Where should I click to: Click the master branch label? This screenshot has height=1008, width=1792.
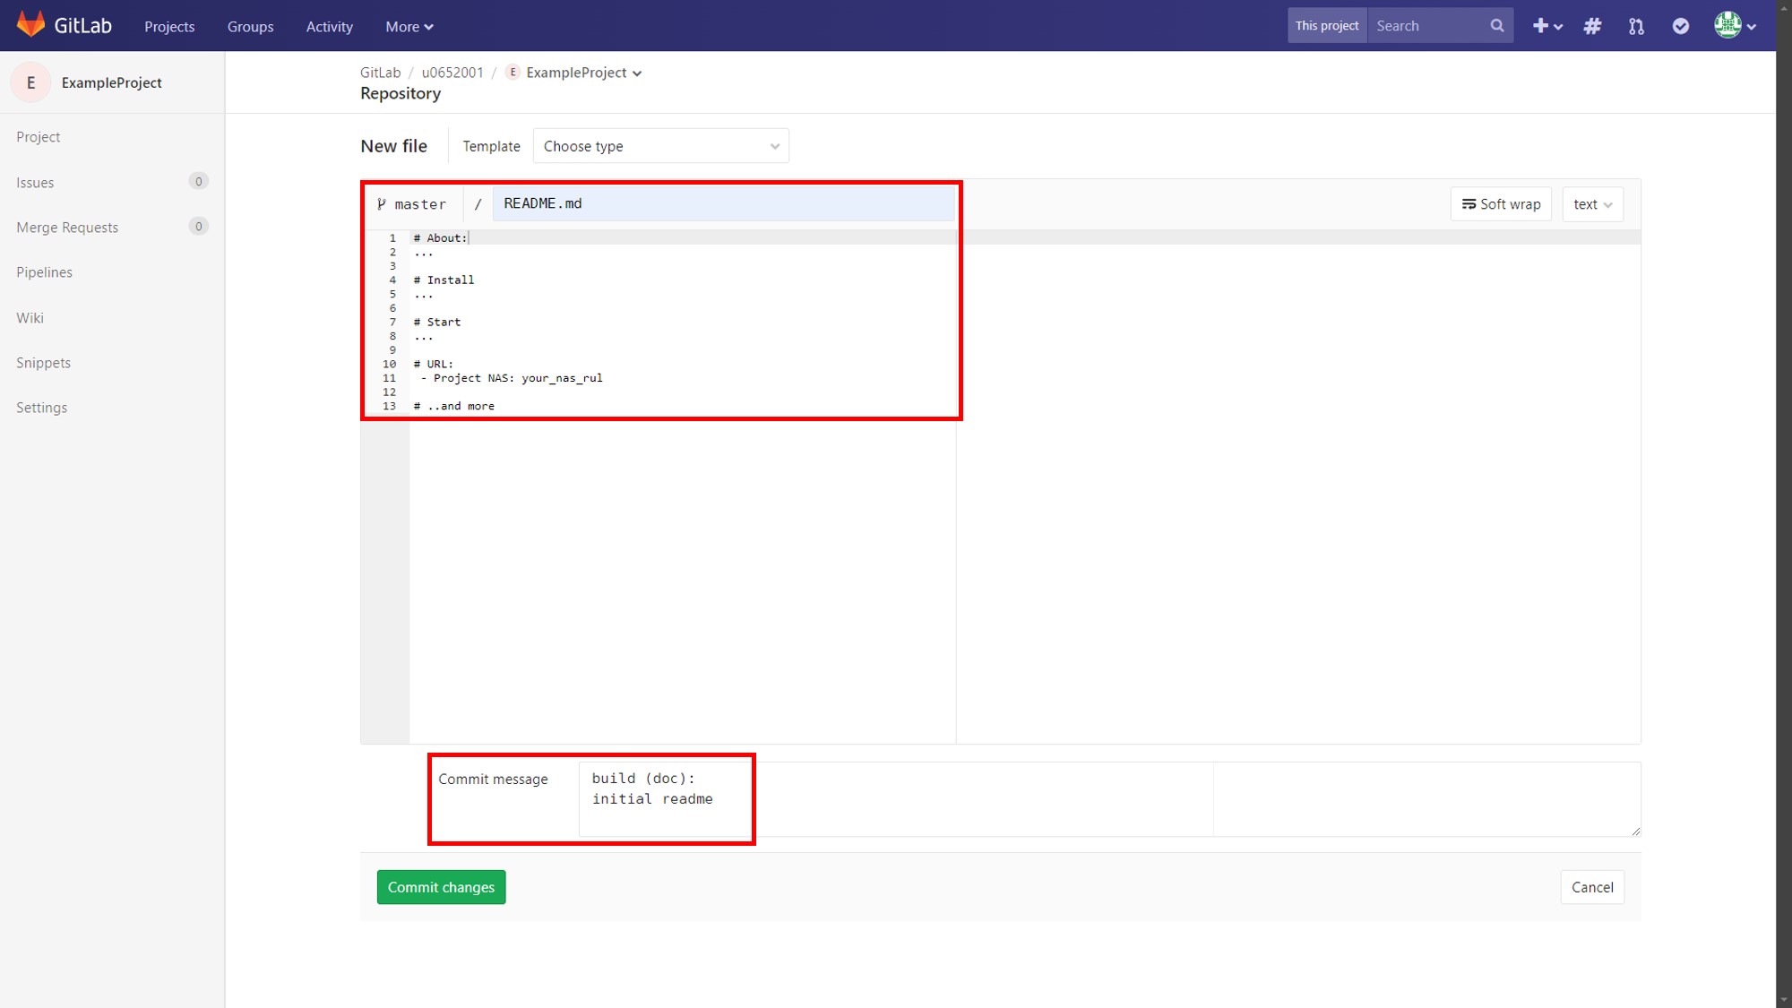(420, 204)
